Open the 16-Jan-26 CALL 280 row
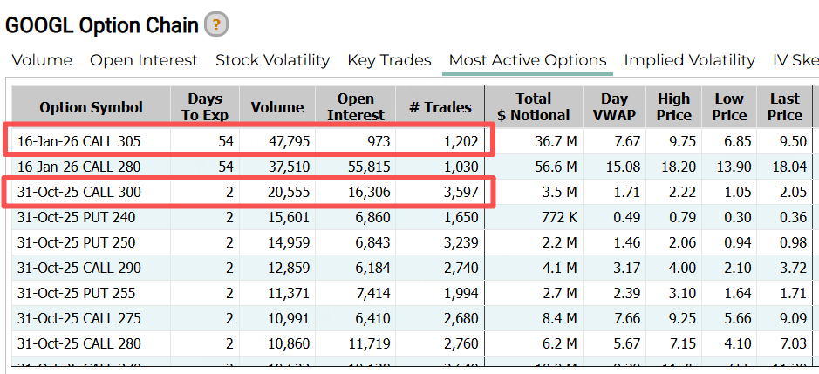 coord(78,167)
